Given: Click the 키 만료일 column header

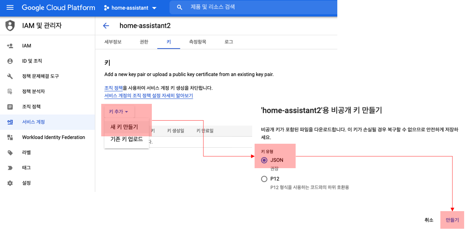Looking at the screenshot, I should point(205,131).
